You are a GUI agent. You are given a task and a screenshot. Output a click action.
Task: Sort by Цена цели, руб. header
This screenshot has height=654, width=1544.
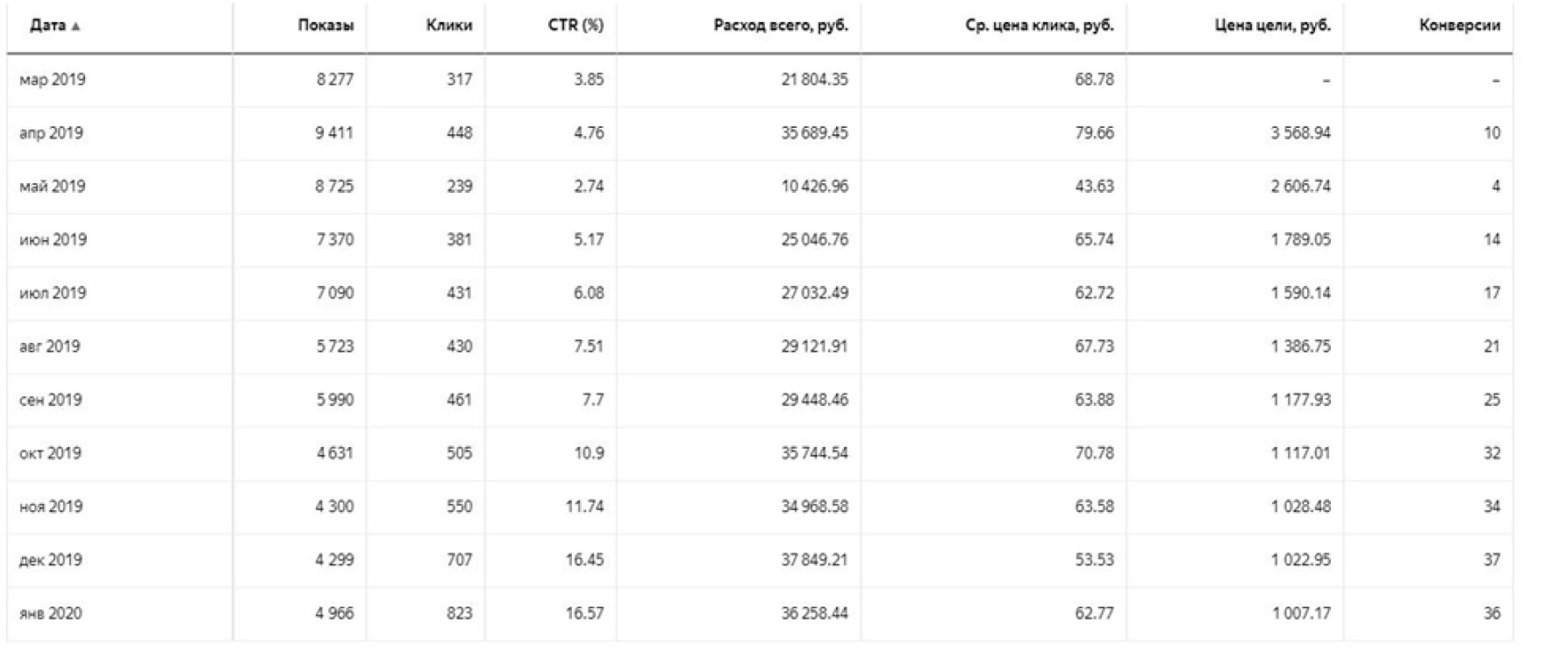tap(1272, 25)
